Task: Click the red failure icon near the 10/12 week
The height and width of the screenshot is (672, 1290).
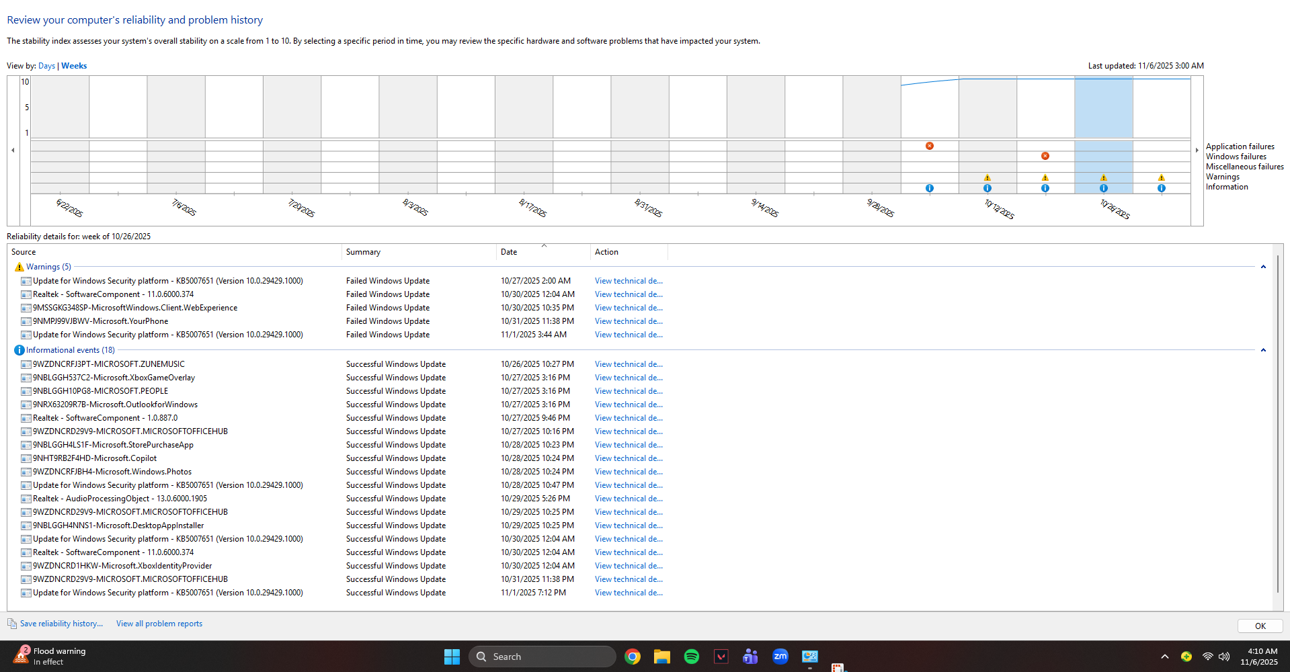Action: [x=1045, y=155]
